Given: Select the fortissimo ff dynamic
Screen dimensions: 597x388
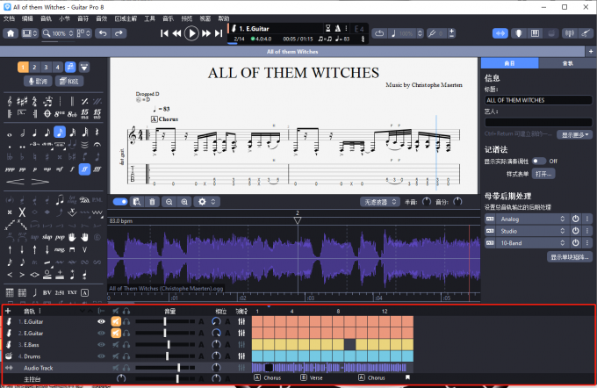Looking at the screenshot, I should coord(84,169).
